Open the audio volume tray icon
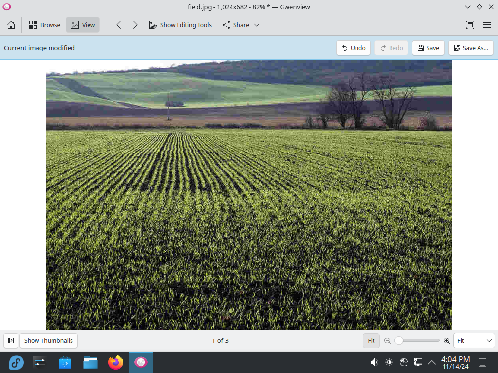The height and width of the screenshot is (373, 498). (x=374, y=362)
